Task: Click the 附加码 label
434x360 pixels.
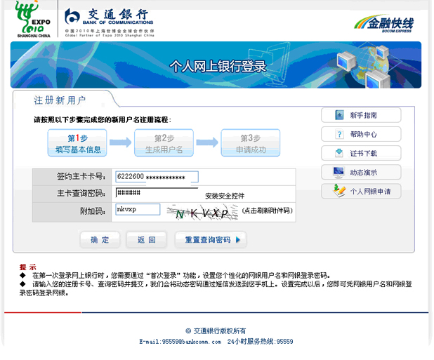Action: (93, 211)
